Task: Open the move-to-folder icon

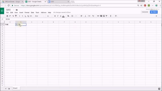Action: 17,10
